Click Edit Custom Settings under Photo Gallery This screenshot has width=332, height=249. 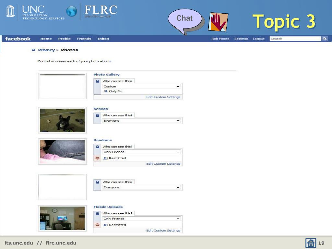[x=163, y=97]
